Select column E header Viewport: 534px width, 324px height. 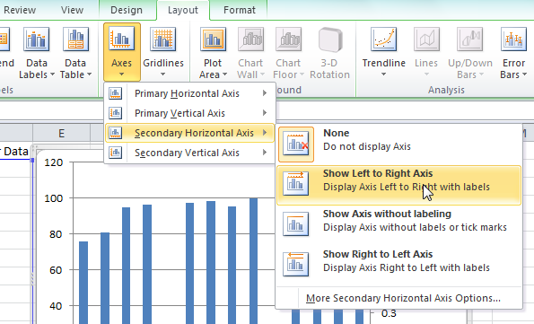[x=61, y=133]
